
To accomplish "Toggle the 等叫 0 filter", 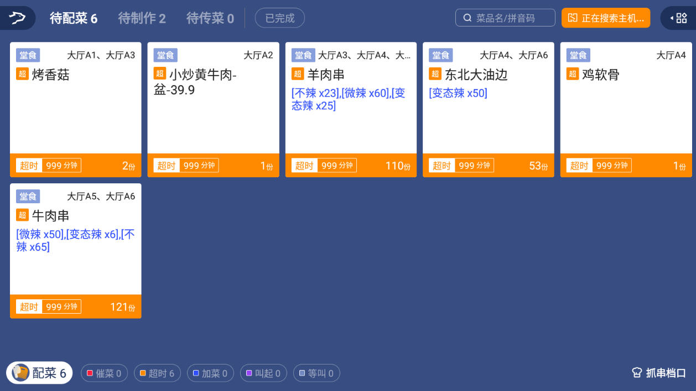I will [316, 373].
